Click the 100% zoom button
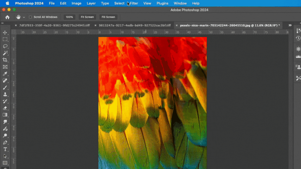The image size is (301, 169). tap(69, 17)
